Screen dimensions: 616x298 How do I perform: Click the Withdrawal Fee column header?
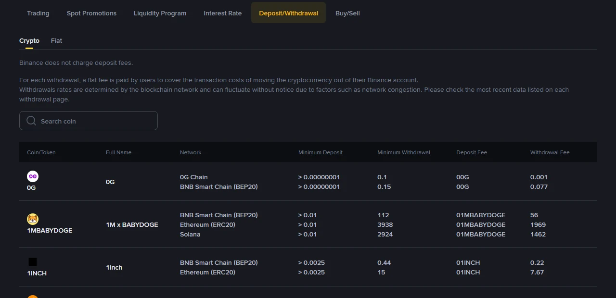tap(550, 152)
